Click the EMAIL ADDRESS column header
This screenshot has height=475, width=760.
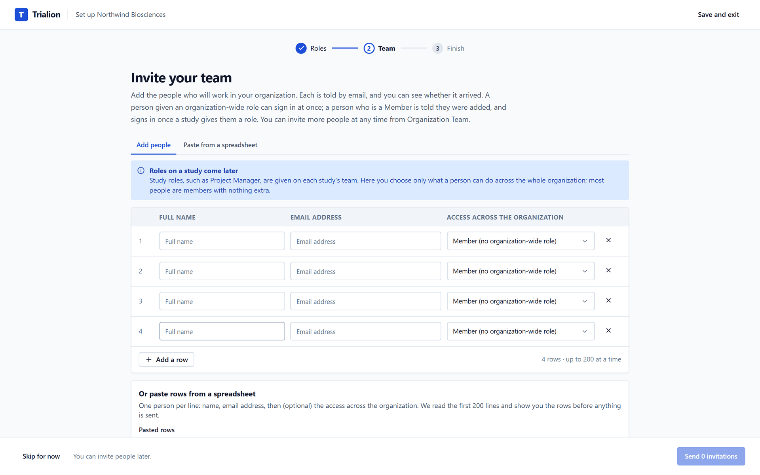click(316, 217)
